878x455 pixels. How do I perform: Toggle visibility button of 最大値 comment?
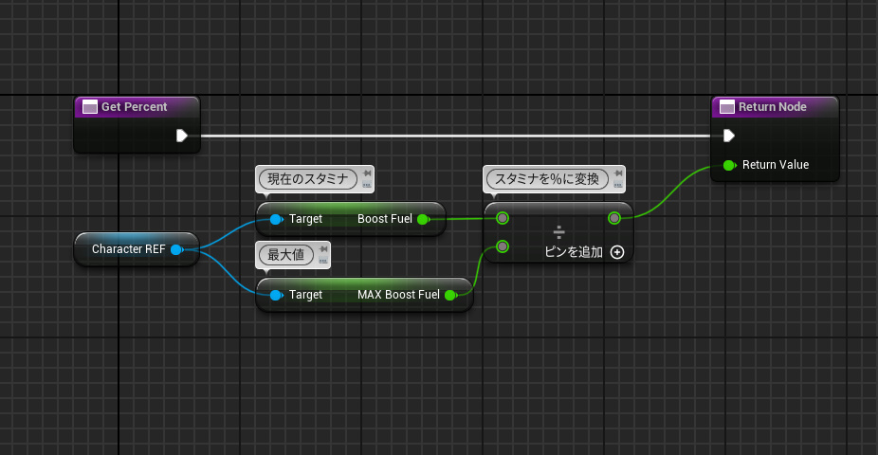(x=323, y=261)
